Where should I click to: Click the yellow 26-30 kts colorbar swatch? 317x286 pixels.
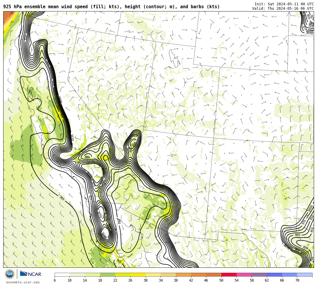pos(138,275)
